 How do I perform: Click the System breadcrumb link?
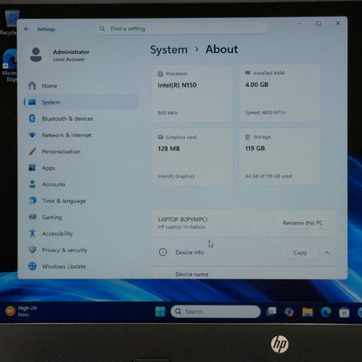click(x=169, y=50)
